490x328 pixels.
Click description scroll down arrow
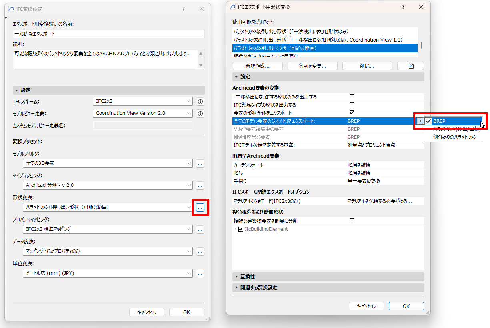point(201,65)
